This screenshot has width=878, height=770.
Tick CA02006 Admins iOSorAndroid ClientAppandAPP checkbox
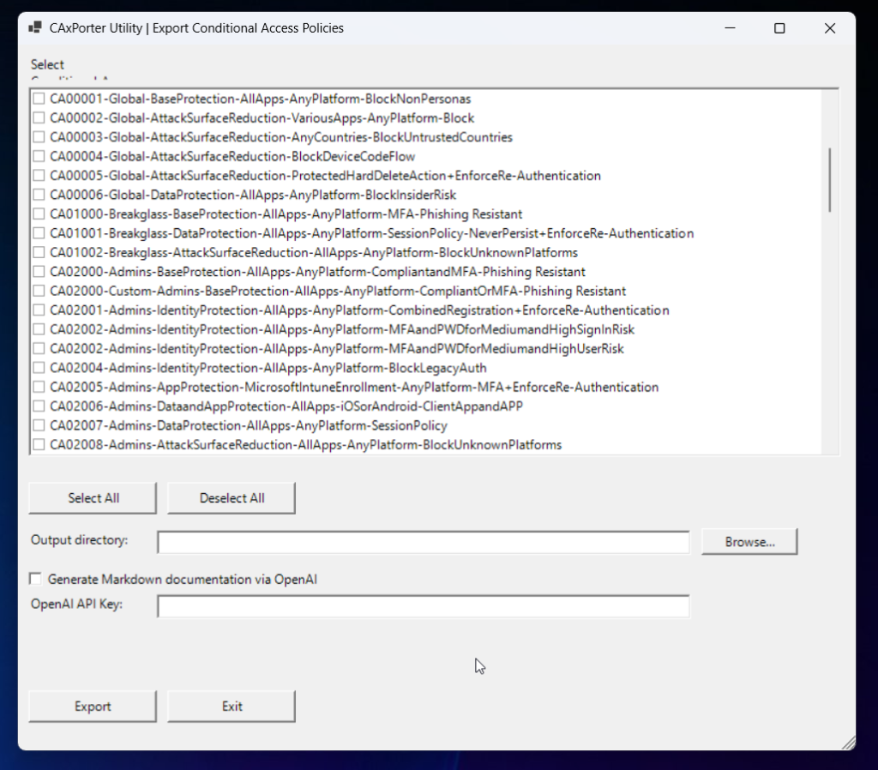pyautogui.click(x=39, y=406)
